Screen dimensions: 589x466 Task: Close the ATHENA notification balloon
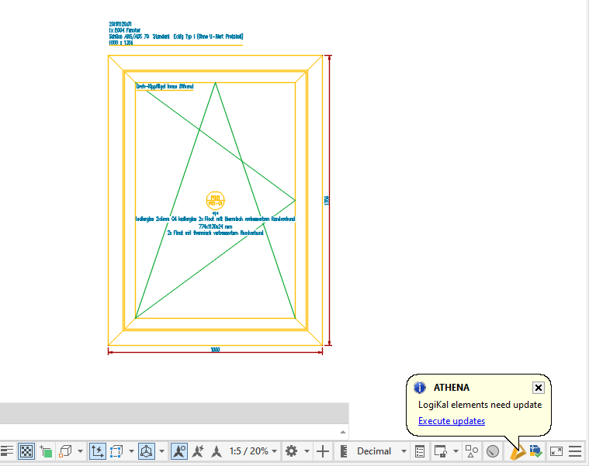click(x=539, y=388)
